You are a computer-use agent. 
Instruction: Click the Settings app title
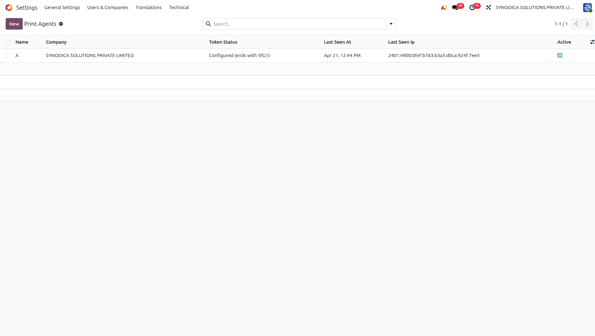coord(27,7)
